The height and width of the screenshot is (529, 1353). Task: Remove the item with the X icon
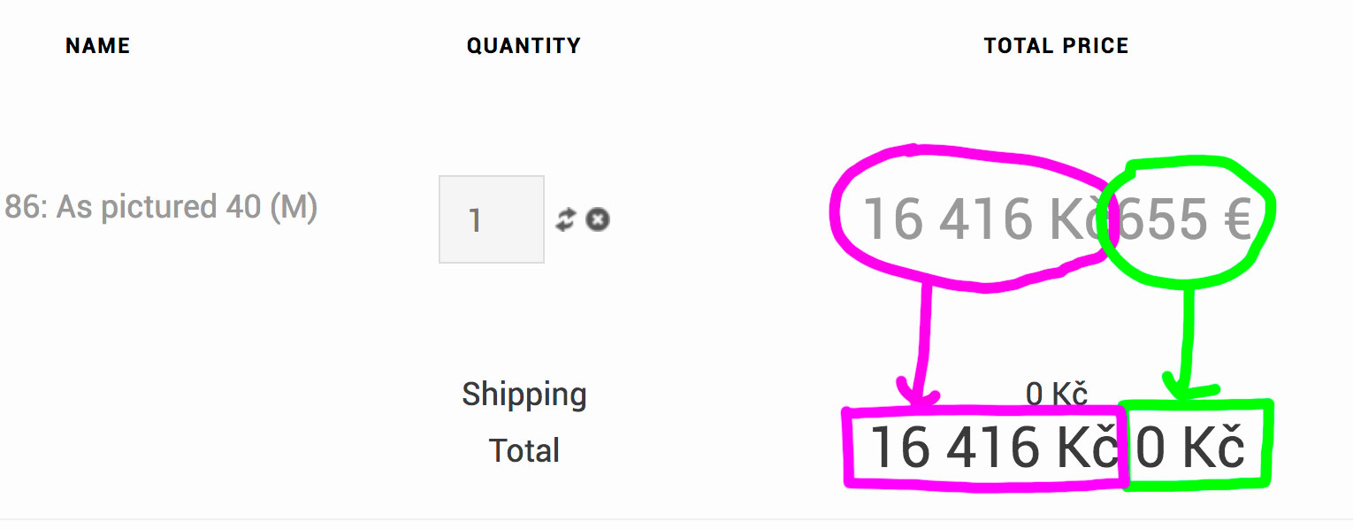[x=598, y=219]
